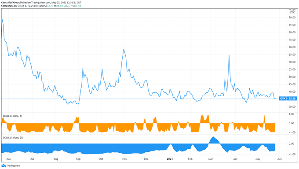299x169 pixels.
Task: Click the green up-arrow change indicator
Action: [26, 6]
